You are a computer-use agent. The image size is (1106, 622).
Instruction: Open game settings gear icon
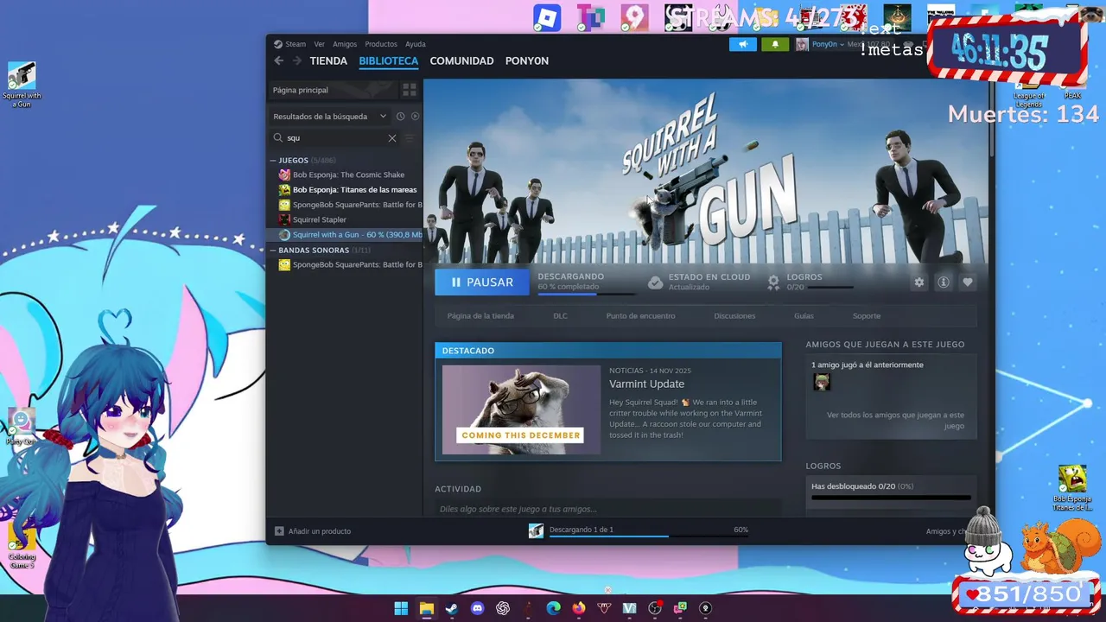tap(919, 282)
